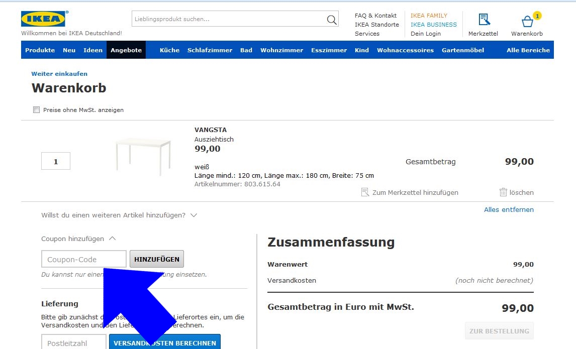Go to Schlafzimmer category

[x=210, y=50]
